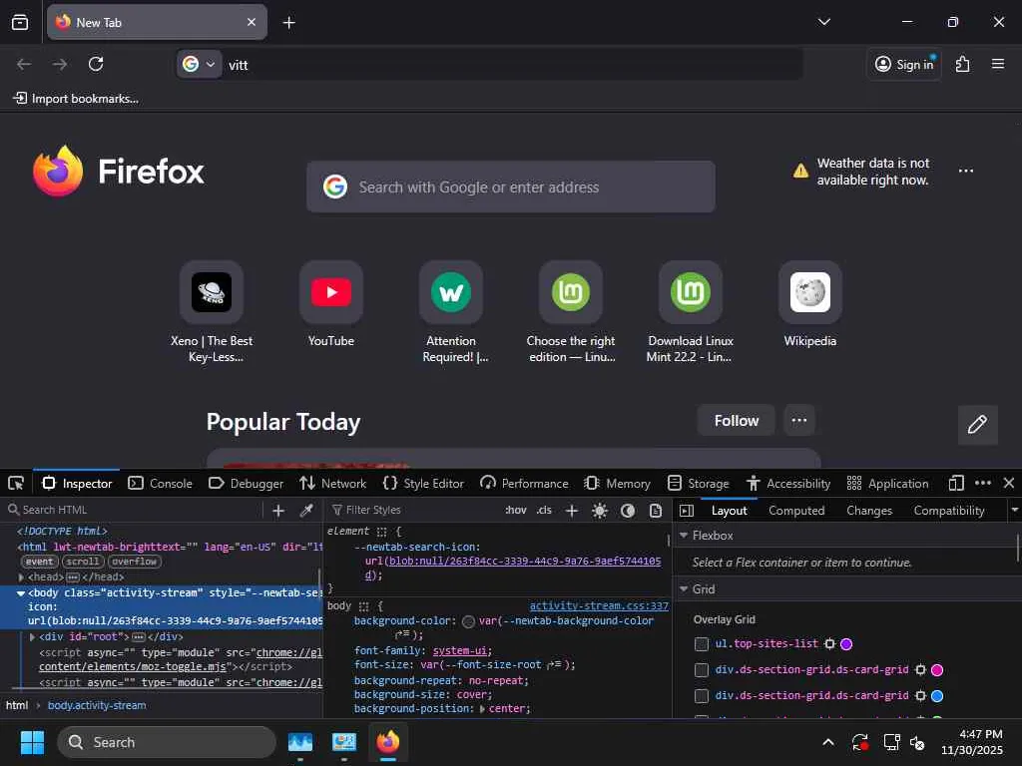Screen dimensions: 1022x766
Task: Click the taskbar volume muted icon
Action: [918, 742]
